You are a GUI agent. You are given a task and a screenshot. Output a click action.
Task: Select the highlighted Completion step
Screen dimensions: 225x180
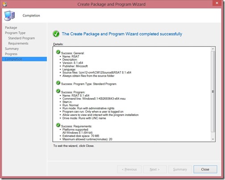coord(25,59)
